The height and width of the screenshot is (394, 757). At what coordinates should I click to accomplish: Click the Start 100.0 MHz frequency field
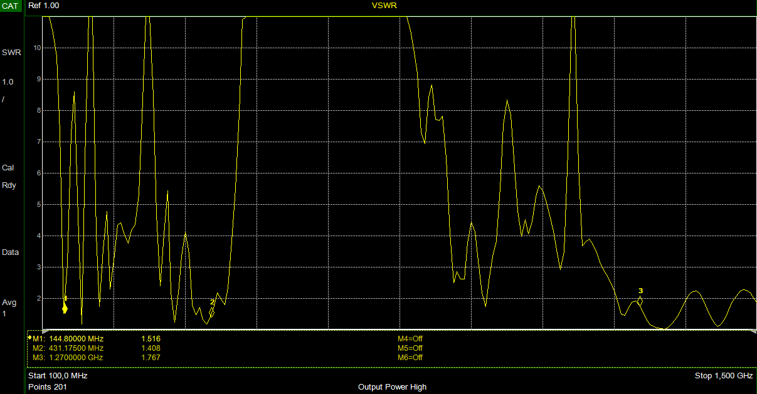pyautogui.click(x=58, y=376)
